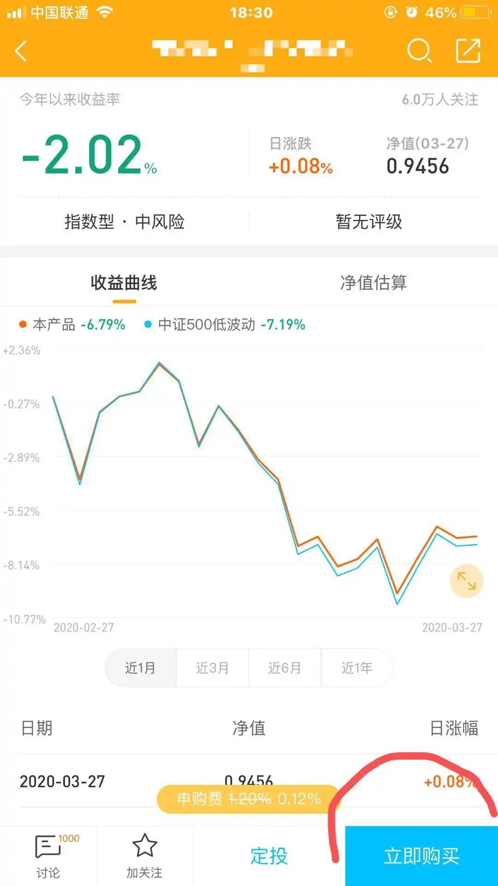Expand chart with fullscreen arrows icon

click(x=466, y=581)
